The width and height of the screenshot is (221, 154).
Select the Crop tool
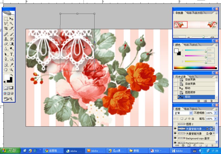click(x=6, y=28)
